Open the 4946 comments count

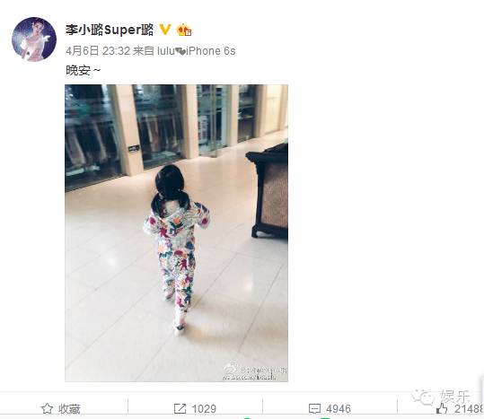[x=339, y=409]
